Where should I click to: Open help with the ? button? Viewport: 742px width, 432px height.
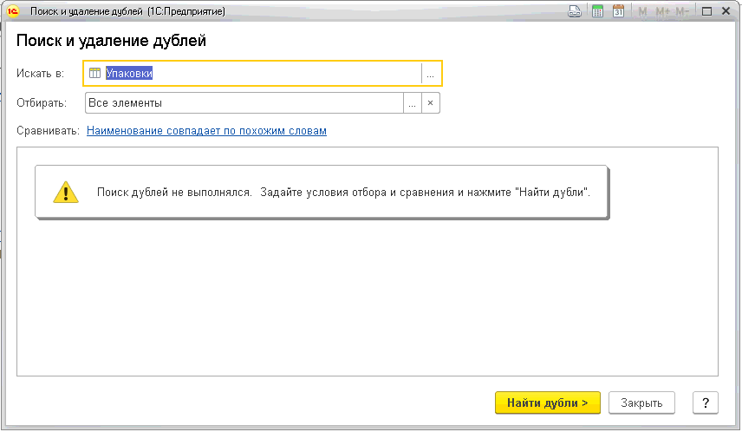(706, 403)
